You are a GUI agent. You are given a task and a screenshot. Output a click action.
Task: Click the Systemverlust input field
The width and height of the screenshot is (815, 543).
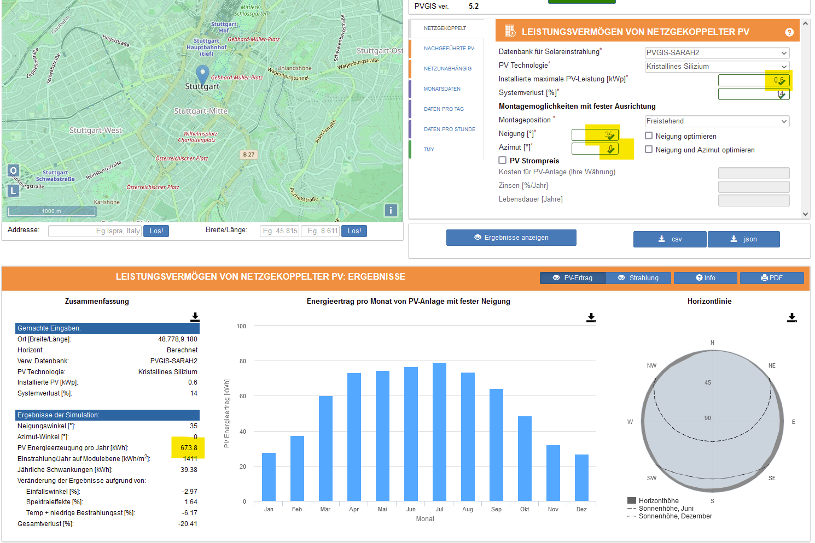pyautogui.click(x=754, y=94)
